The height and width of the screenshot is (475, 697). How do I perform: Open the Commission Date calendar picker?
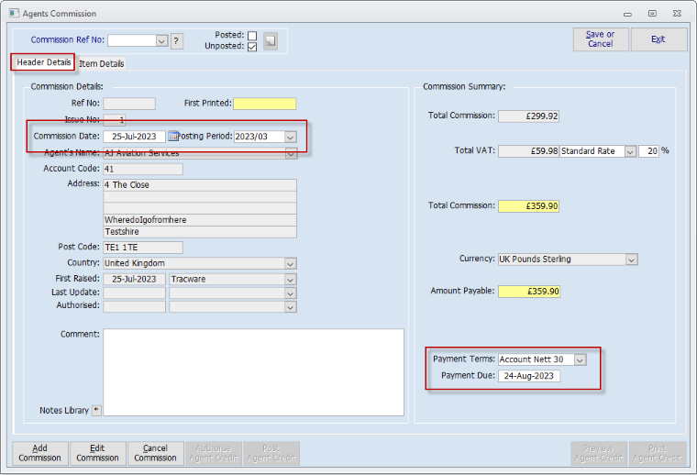(x=173, y=137)
